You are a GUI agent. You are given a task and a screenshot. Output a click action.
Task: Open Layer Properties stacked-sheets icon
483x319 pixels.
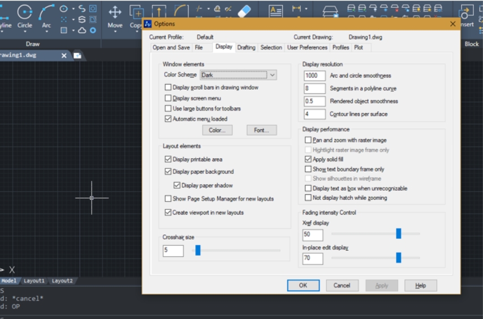pyautogui.click(x=330, y=12)
